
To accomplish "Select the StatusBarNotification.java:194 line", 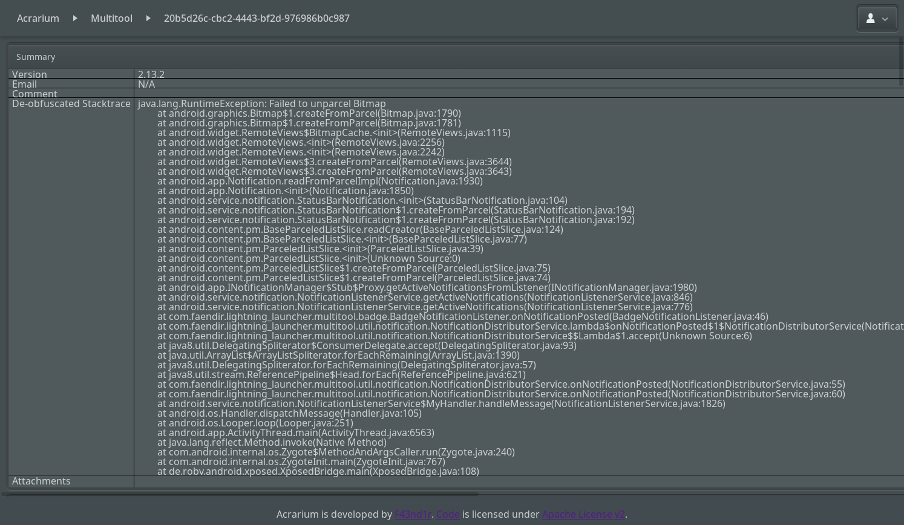I will click(396, 210).
